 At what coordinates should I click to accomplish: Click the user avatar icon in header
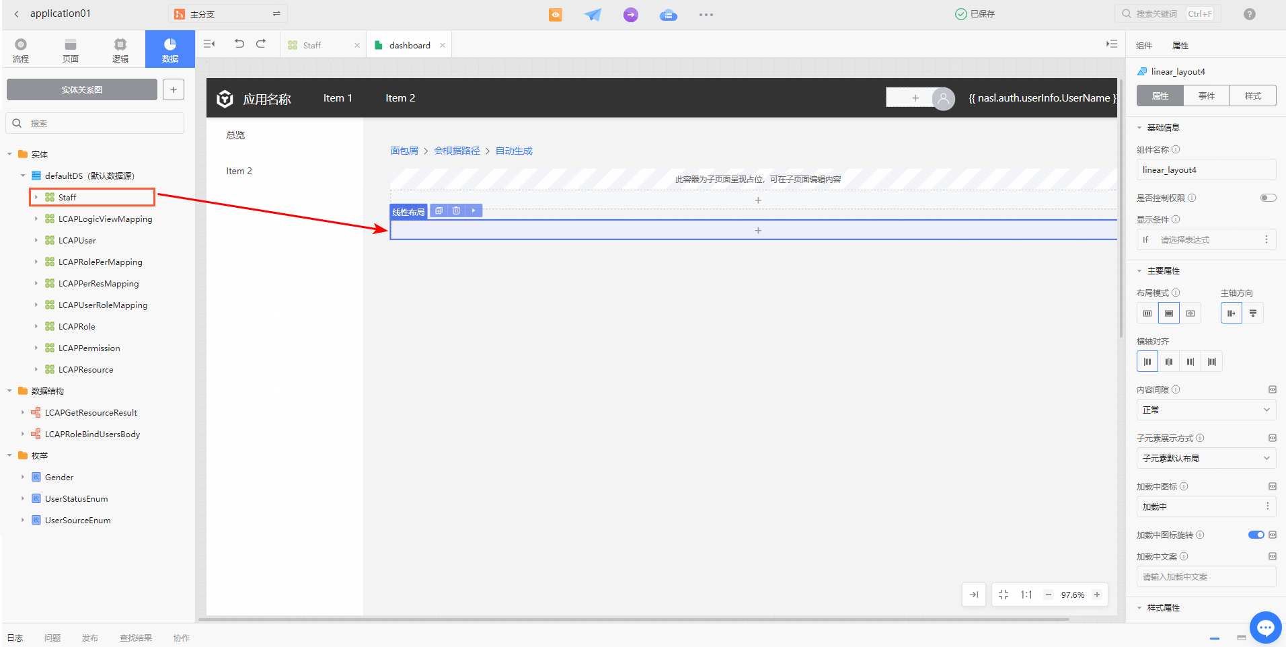pos(944,99)
